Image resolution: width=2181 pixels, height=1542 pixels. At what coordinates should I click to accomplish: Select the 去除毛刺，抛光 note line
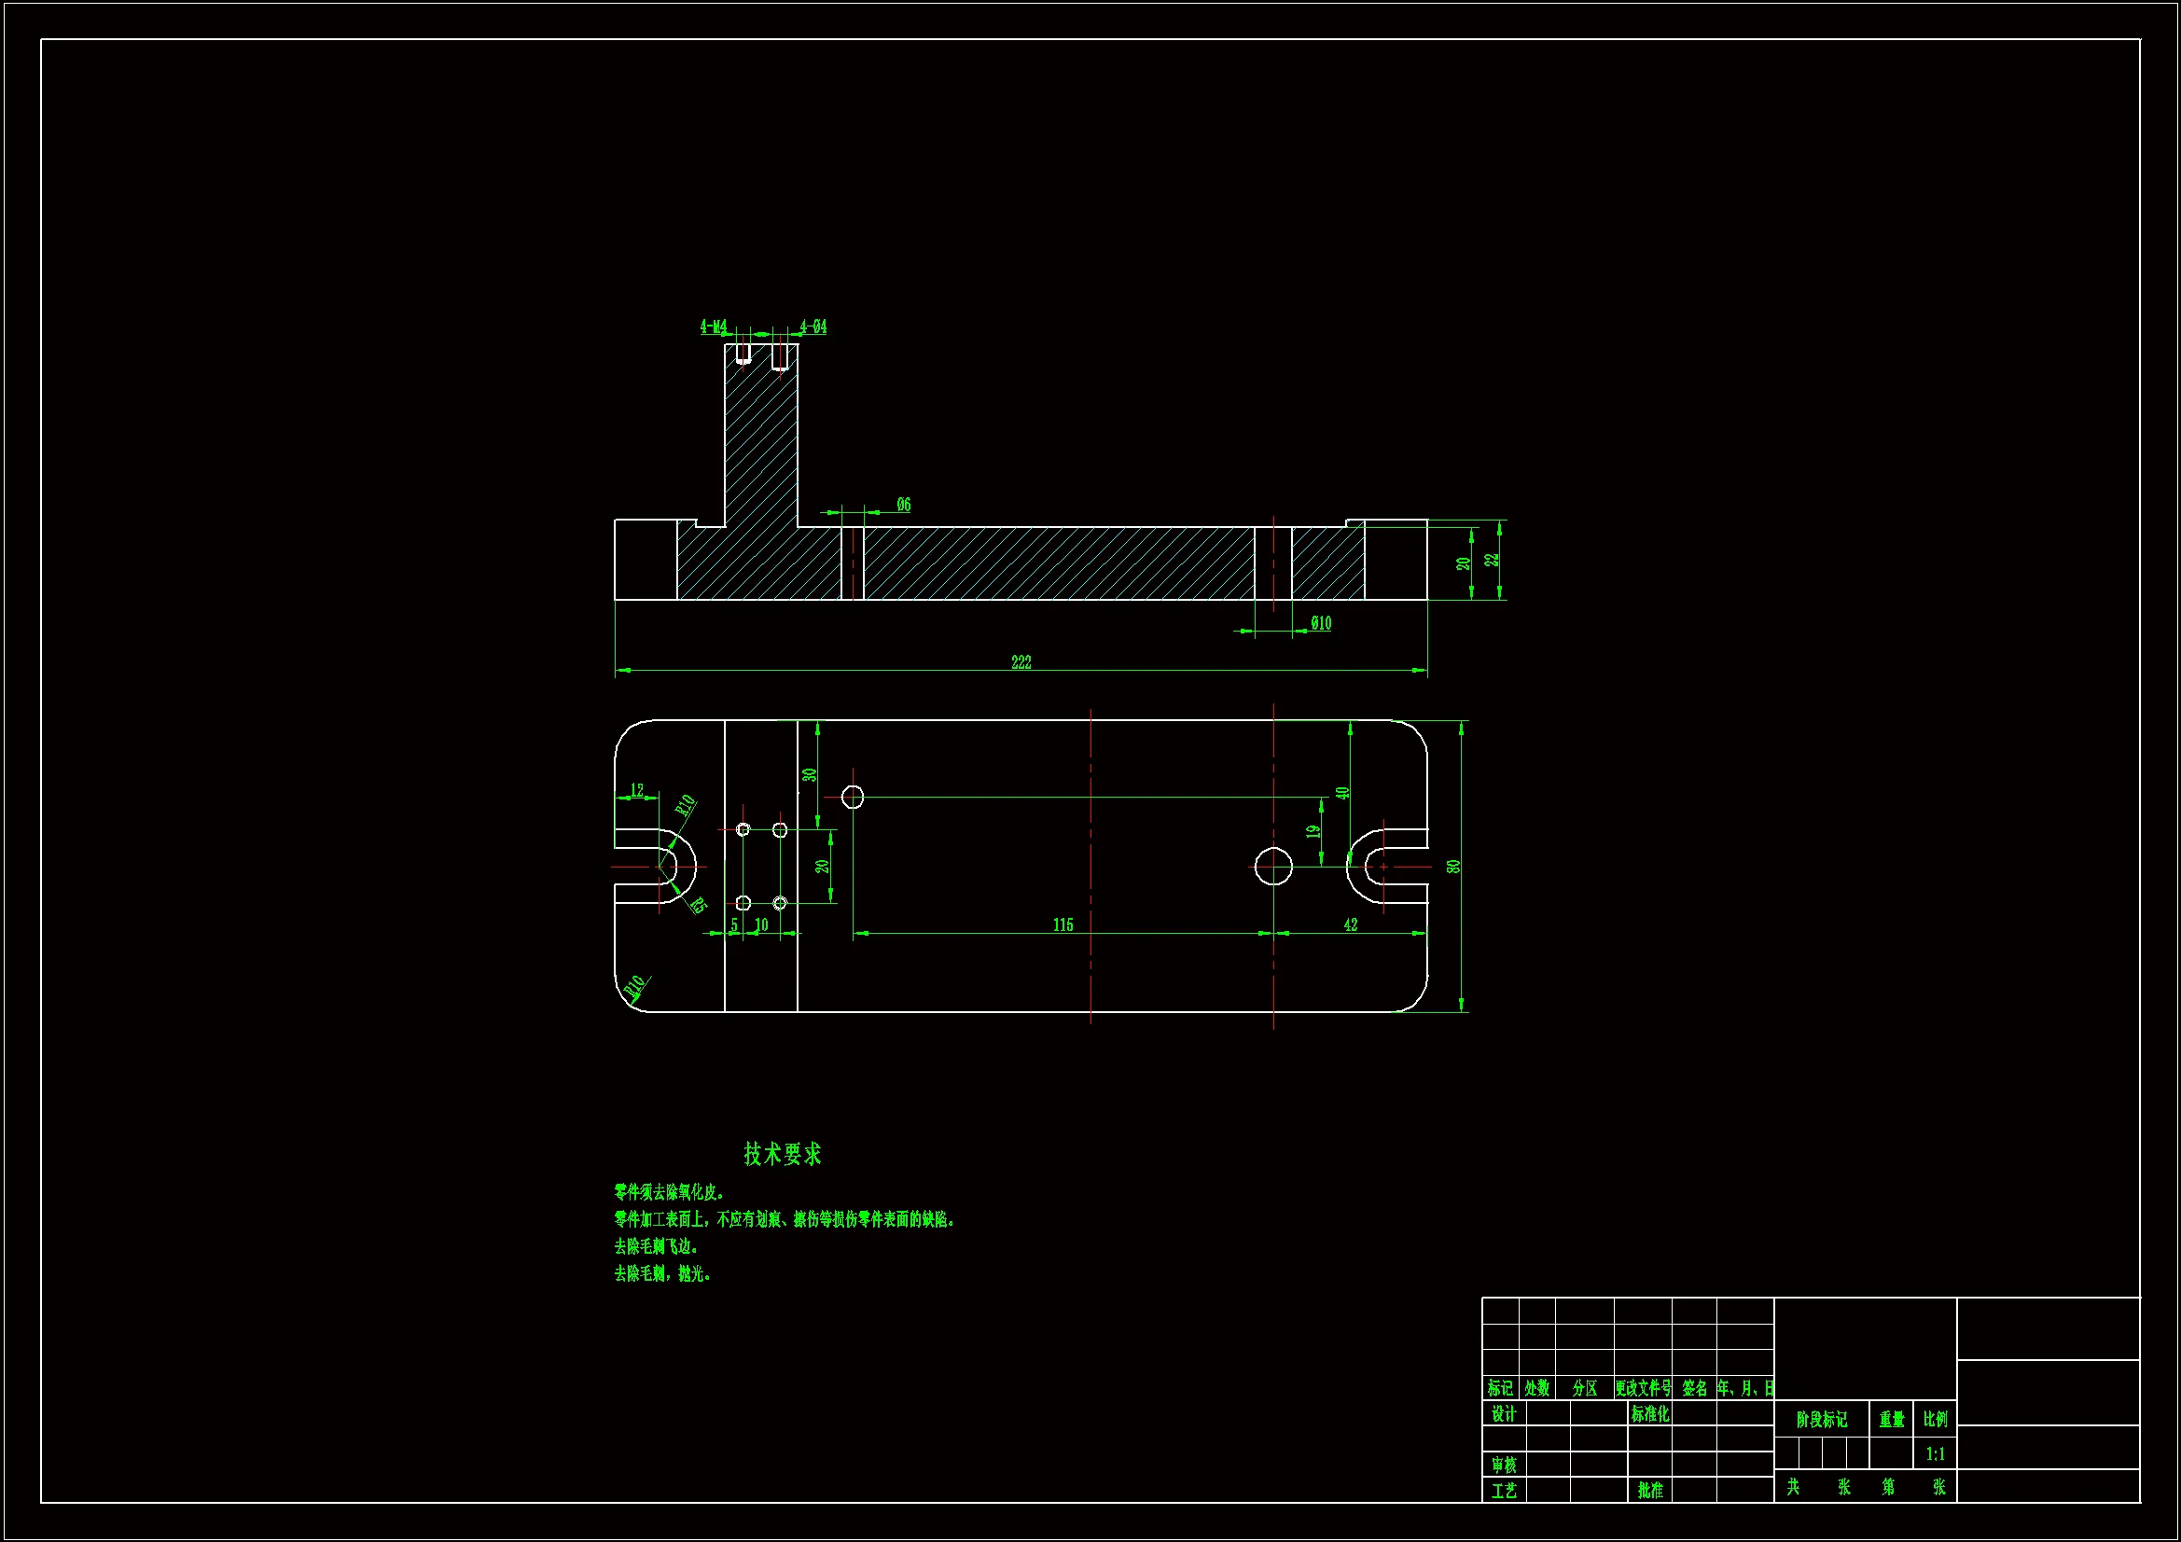(662, 1273)
